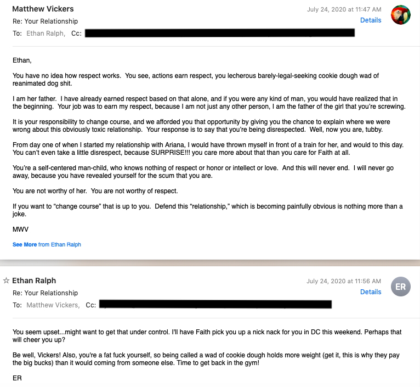
Task: Open Details for the 11:47 AM email
Action: (371, 20)
